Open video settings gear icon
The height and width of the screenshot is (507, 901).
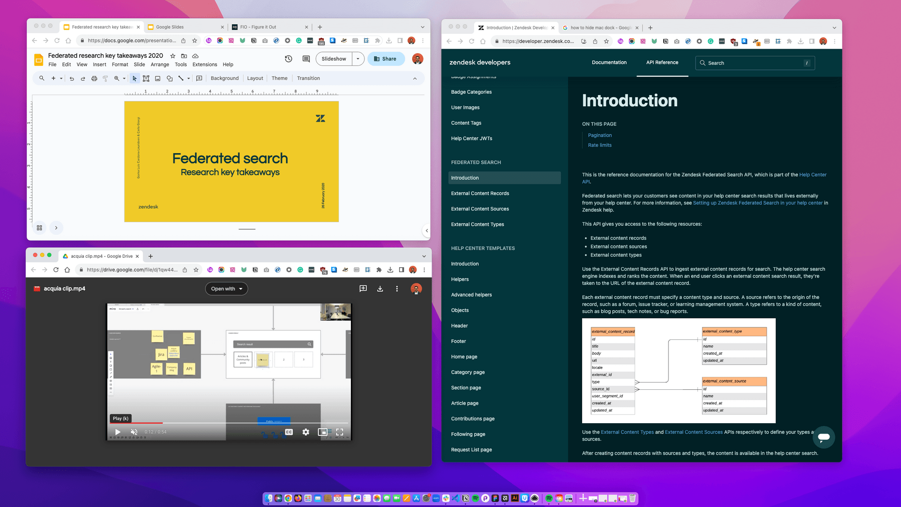click(x=306, y=432)
